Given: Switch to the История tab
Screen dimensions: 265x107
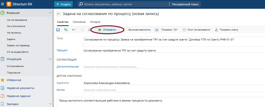Looking at the screenshot, I should pyautogui.click(x=95, y=22).
